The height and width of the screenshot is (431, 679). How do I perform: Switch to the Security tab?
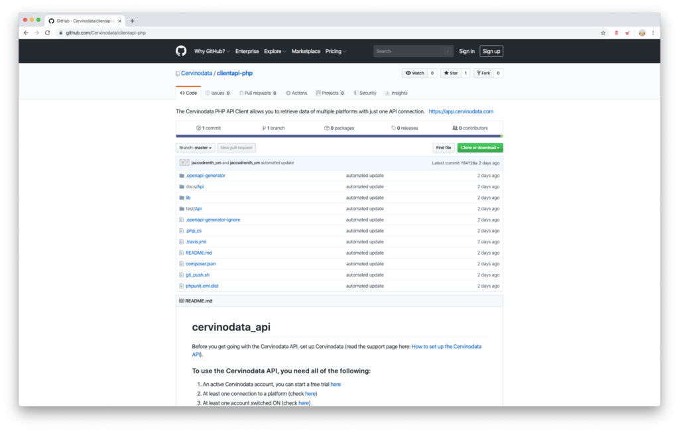[365, 93]
